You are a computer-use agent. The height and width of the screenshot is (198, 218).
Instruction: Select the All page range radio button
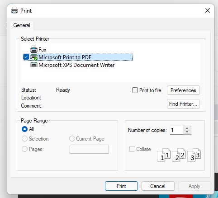(24, 129)
